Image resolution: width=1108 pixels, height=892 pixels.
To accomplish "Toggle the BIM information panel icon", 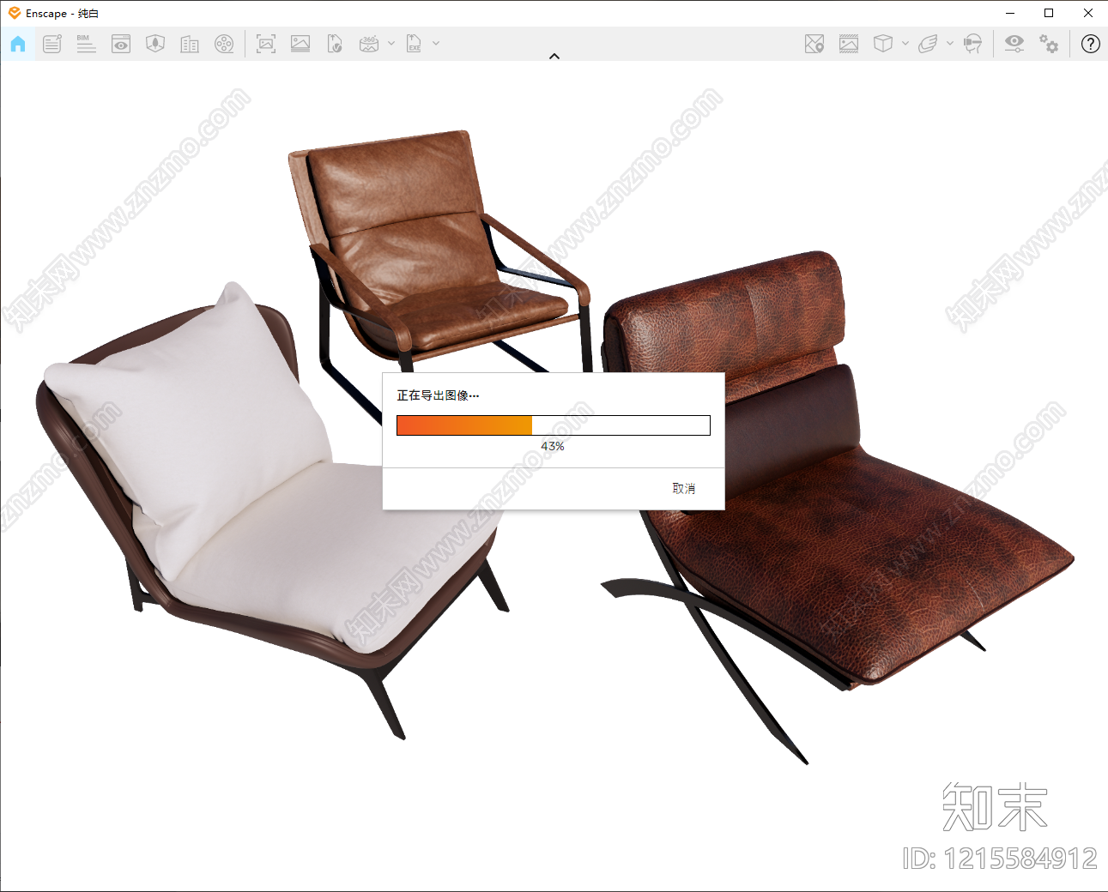I will click(86, 44).
